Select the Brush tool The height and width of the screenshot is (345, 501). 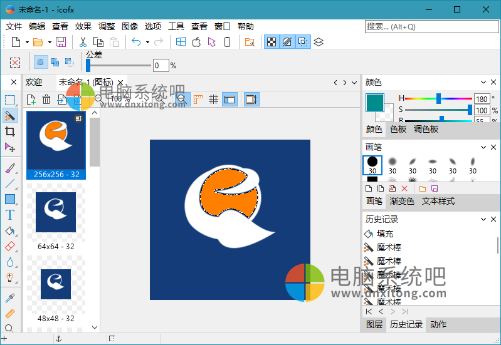(10, 168)
